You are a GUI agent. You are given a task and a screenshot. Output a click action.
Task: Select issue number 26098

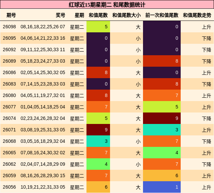click(9, 27)
